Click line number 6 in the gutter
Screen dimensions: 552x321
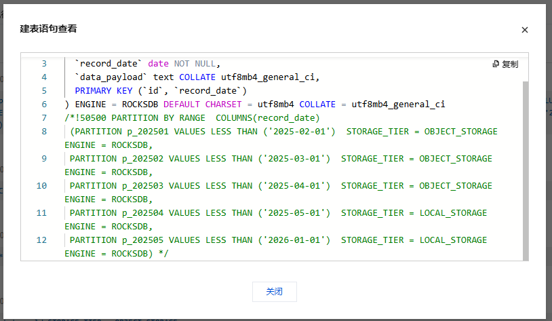pyautogui.click(x=44, y=105)
